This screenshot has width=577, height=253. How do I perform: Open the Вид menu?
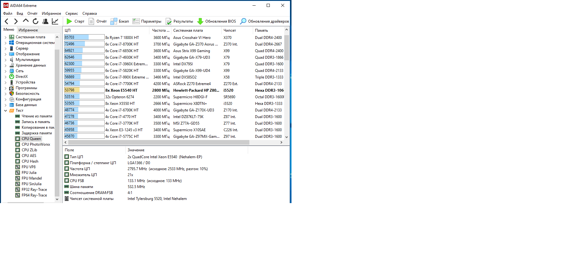(x=20, y=13)
